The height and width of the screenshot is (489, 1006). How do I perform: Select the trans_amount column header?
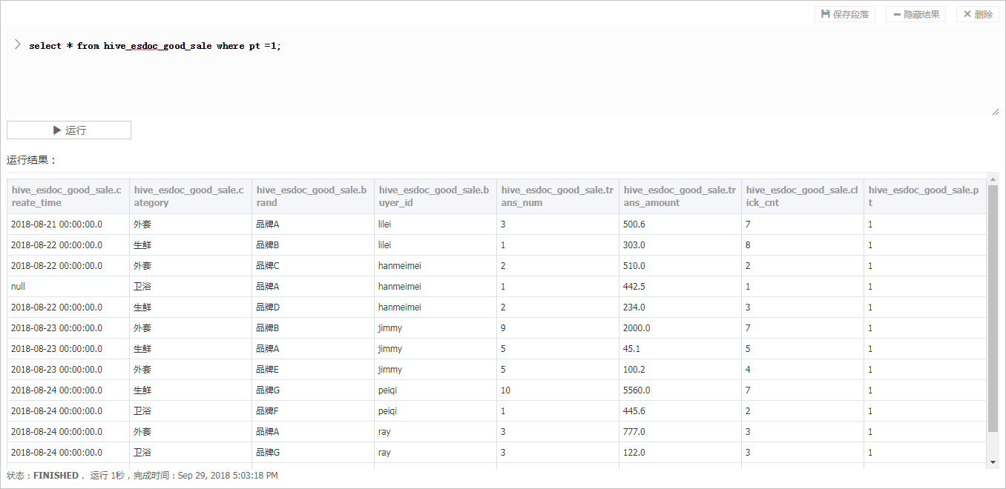point(680,196)
